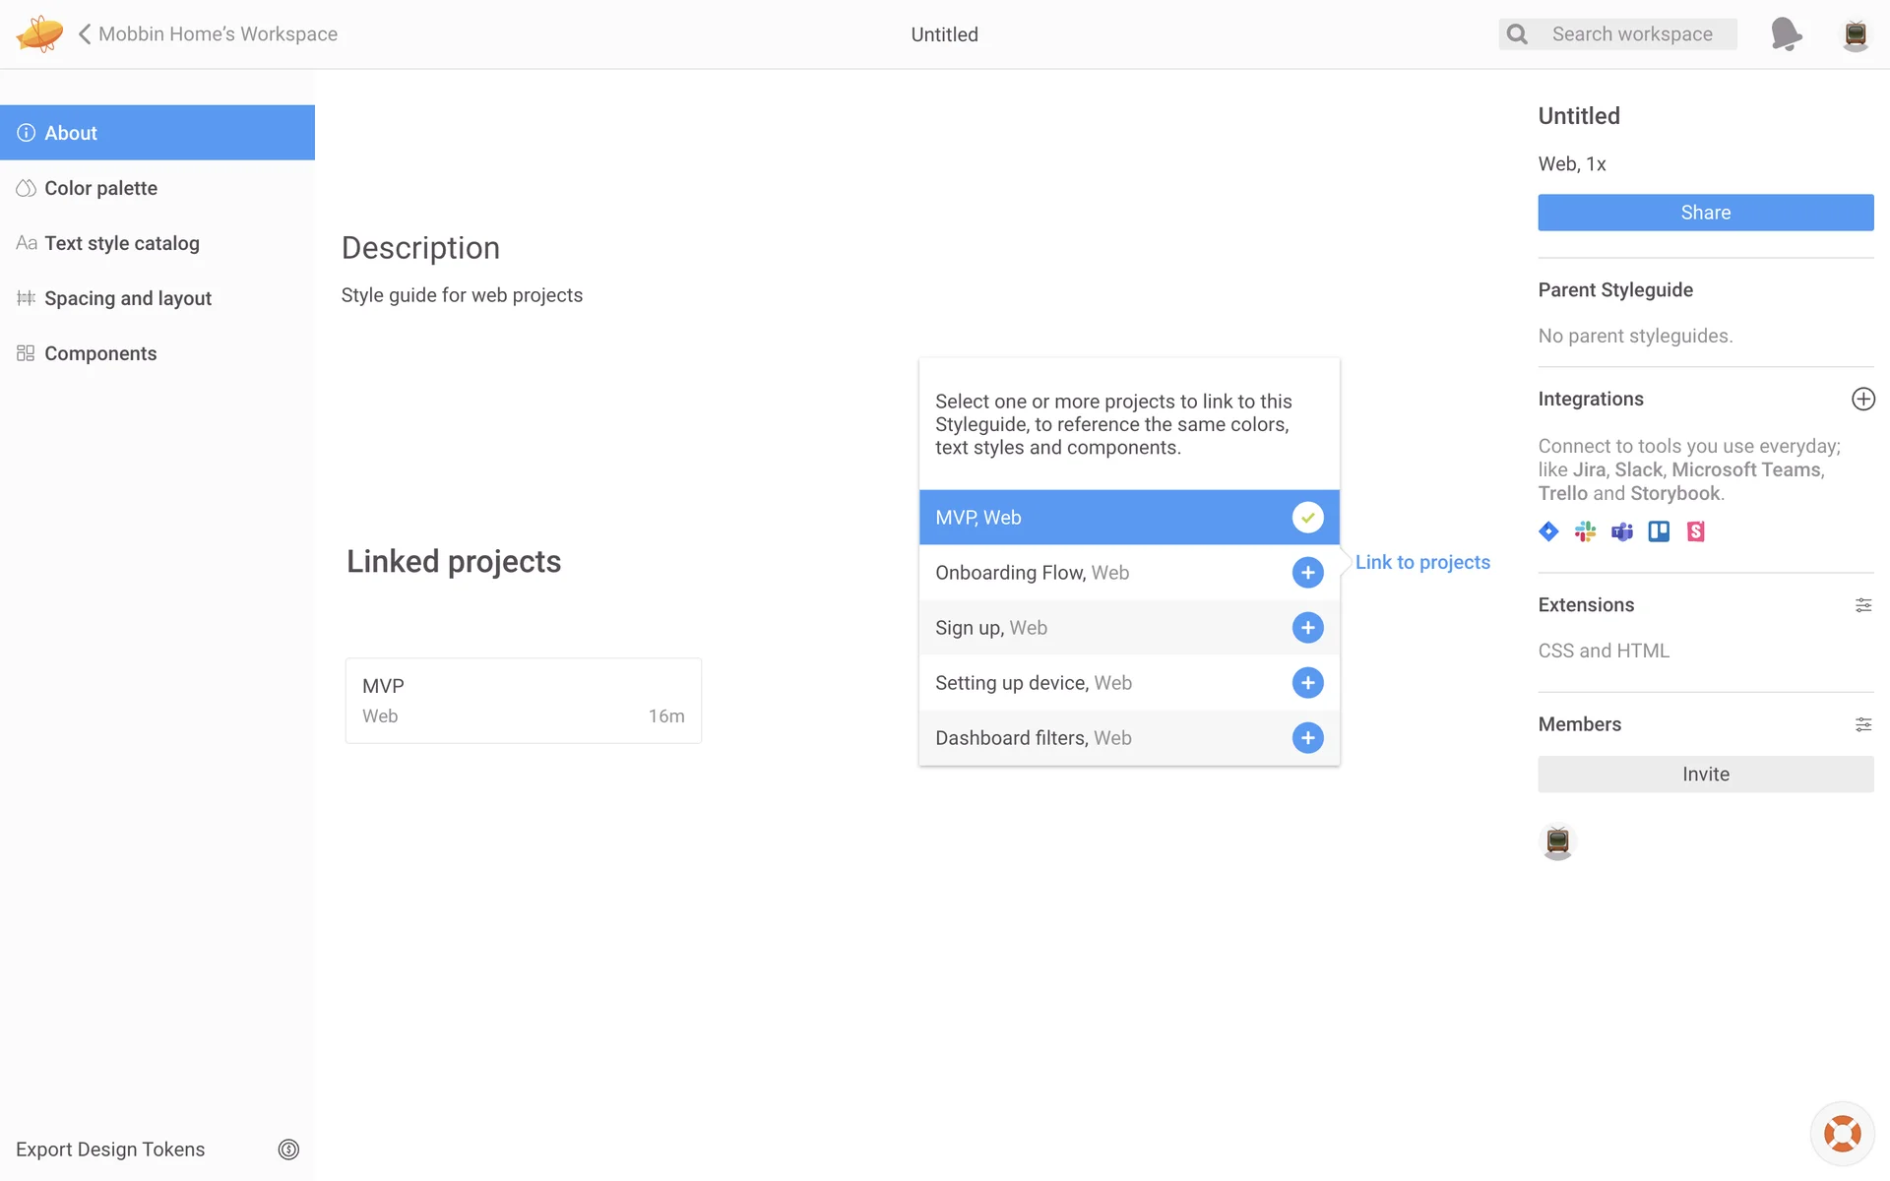Focus the Search workspace field

(x=1632, y=34)
